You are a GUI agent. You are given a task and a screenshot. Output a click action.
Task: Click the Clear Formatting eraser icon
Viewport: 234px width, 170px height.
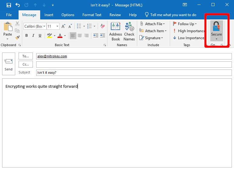103,26
